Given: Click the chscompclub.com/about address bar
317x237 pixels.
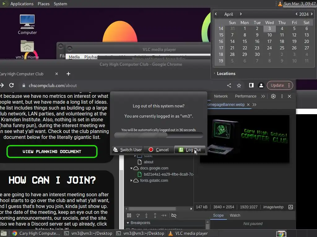Looking at the screenshot, I should pos(53,85).
